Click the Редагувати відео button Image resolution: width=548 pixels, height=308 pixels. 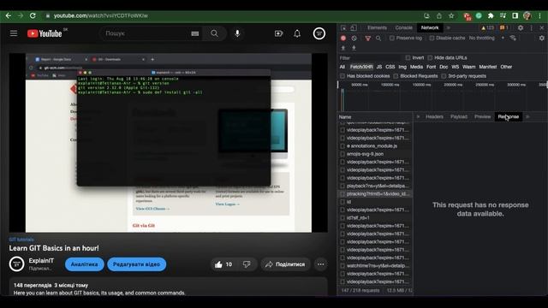click(x=136, y=264)
